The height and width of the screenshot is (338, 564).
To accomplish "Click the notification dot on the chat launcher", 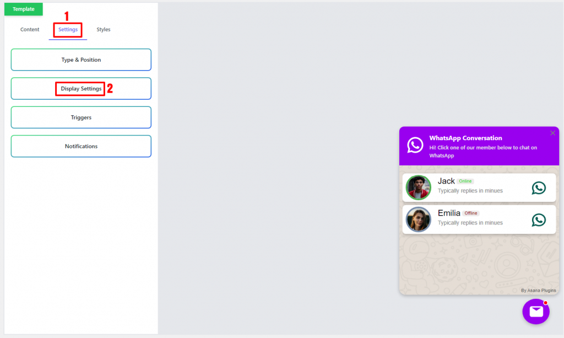I will [x=545, y=302].
